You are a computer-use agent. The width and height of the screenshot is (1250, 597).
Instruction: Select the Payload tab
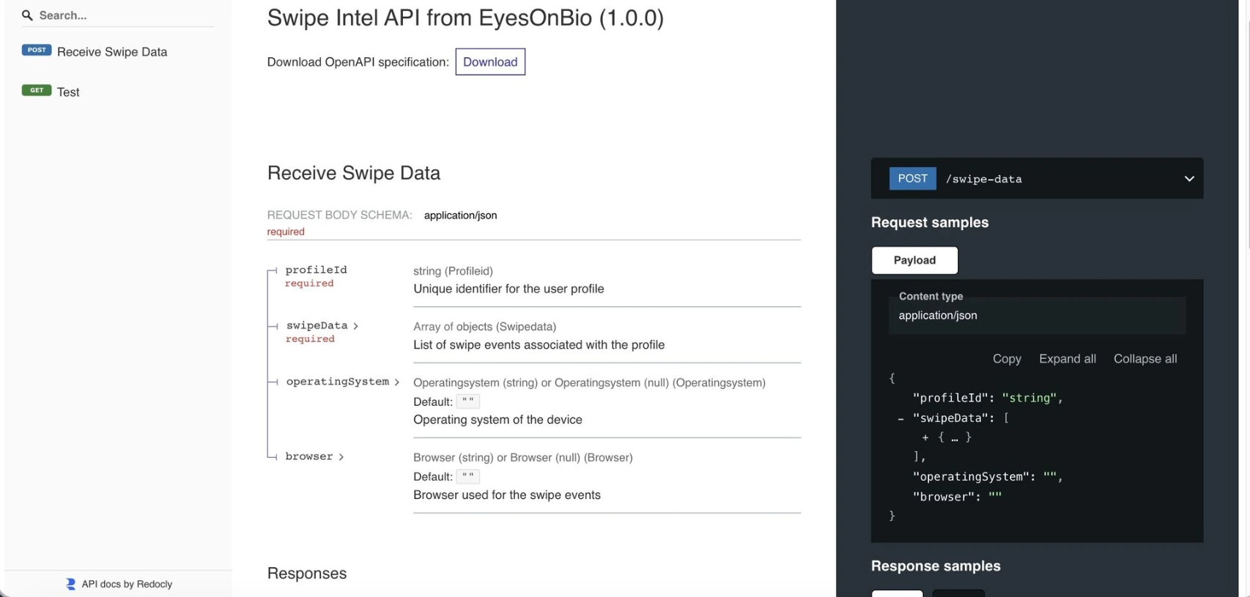[x=914, y=260]
